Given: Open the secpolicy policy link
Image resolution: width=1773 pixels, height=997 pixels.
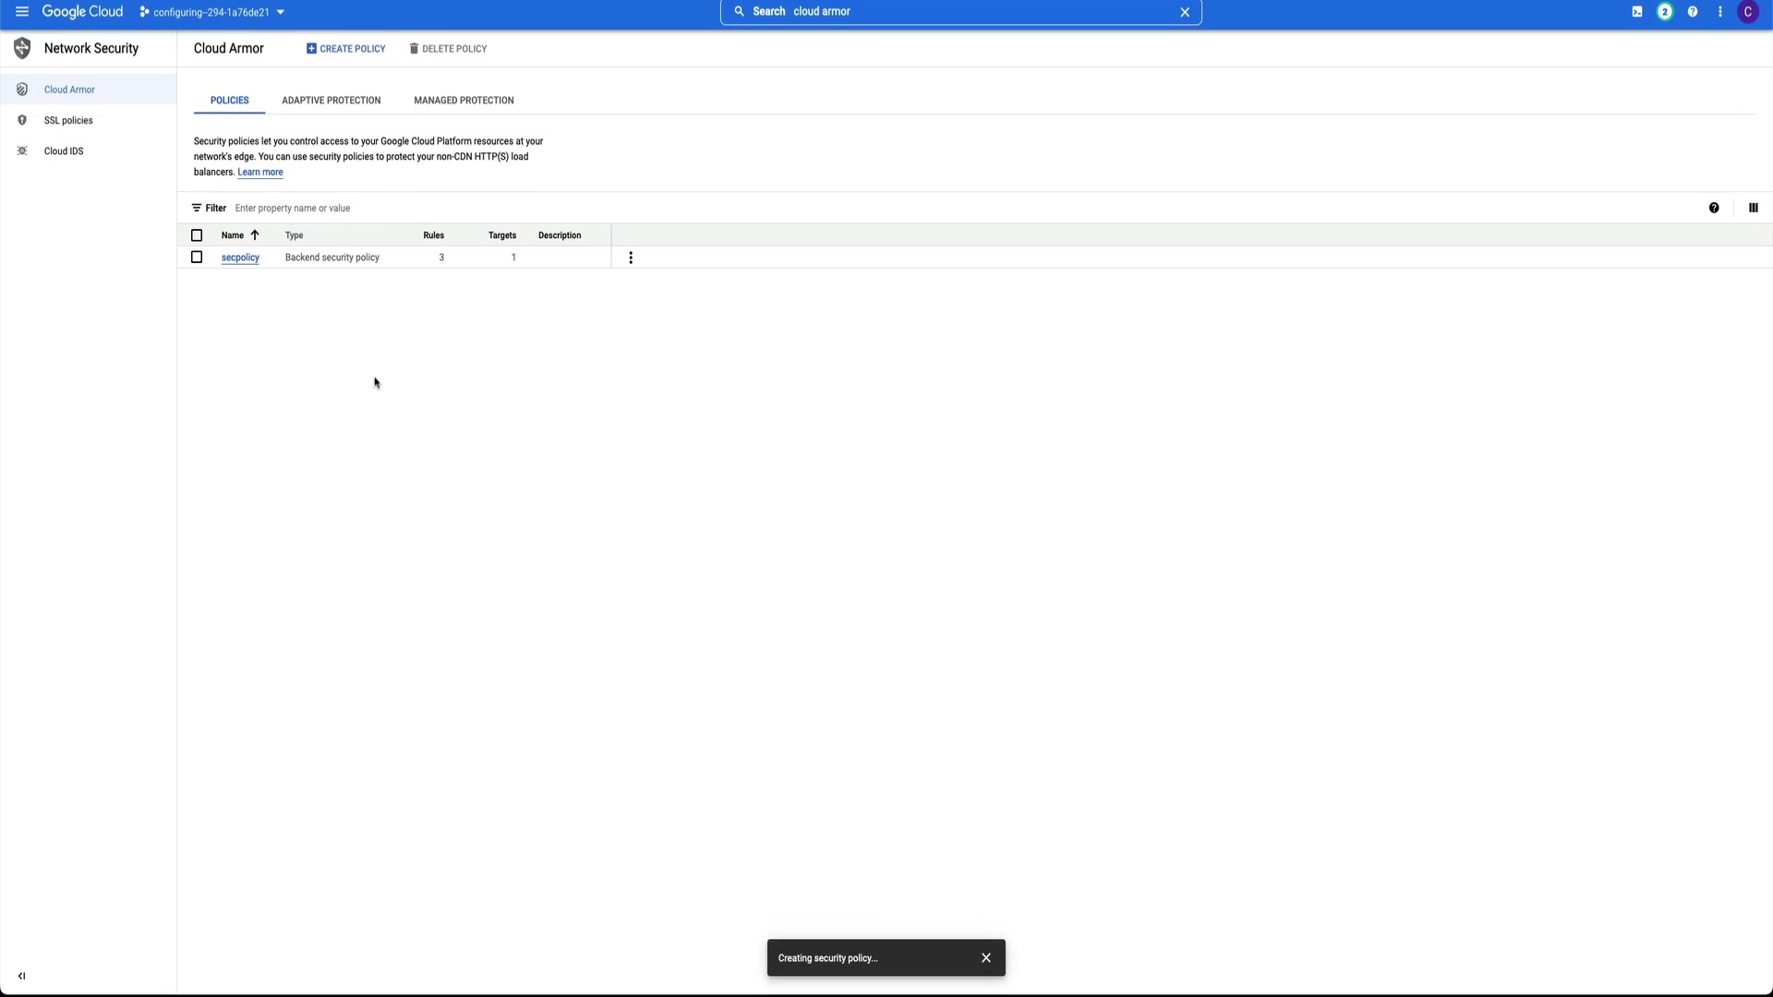Looking at the screenshot, I should point(240,258).
